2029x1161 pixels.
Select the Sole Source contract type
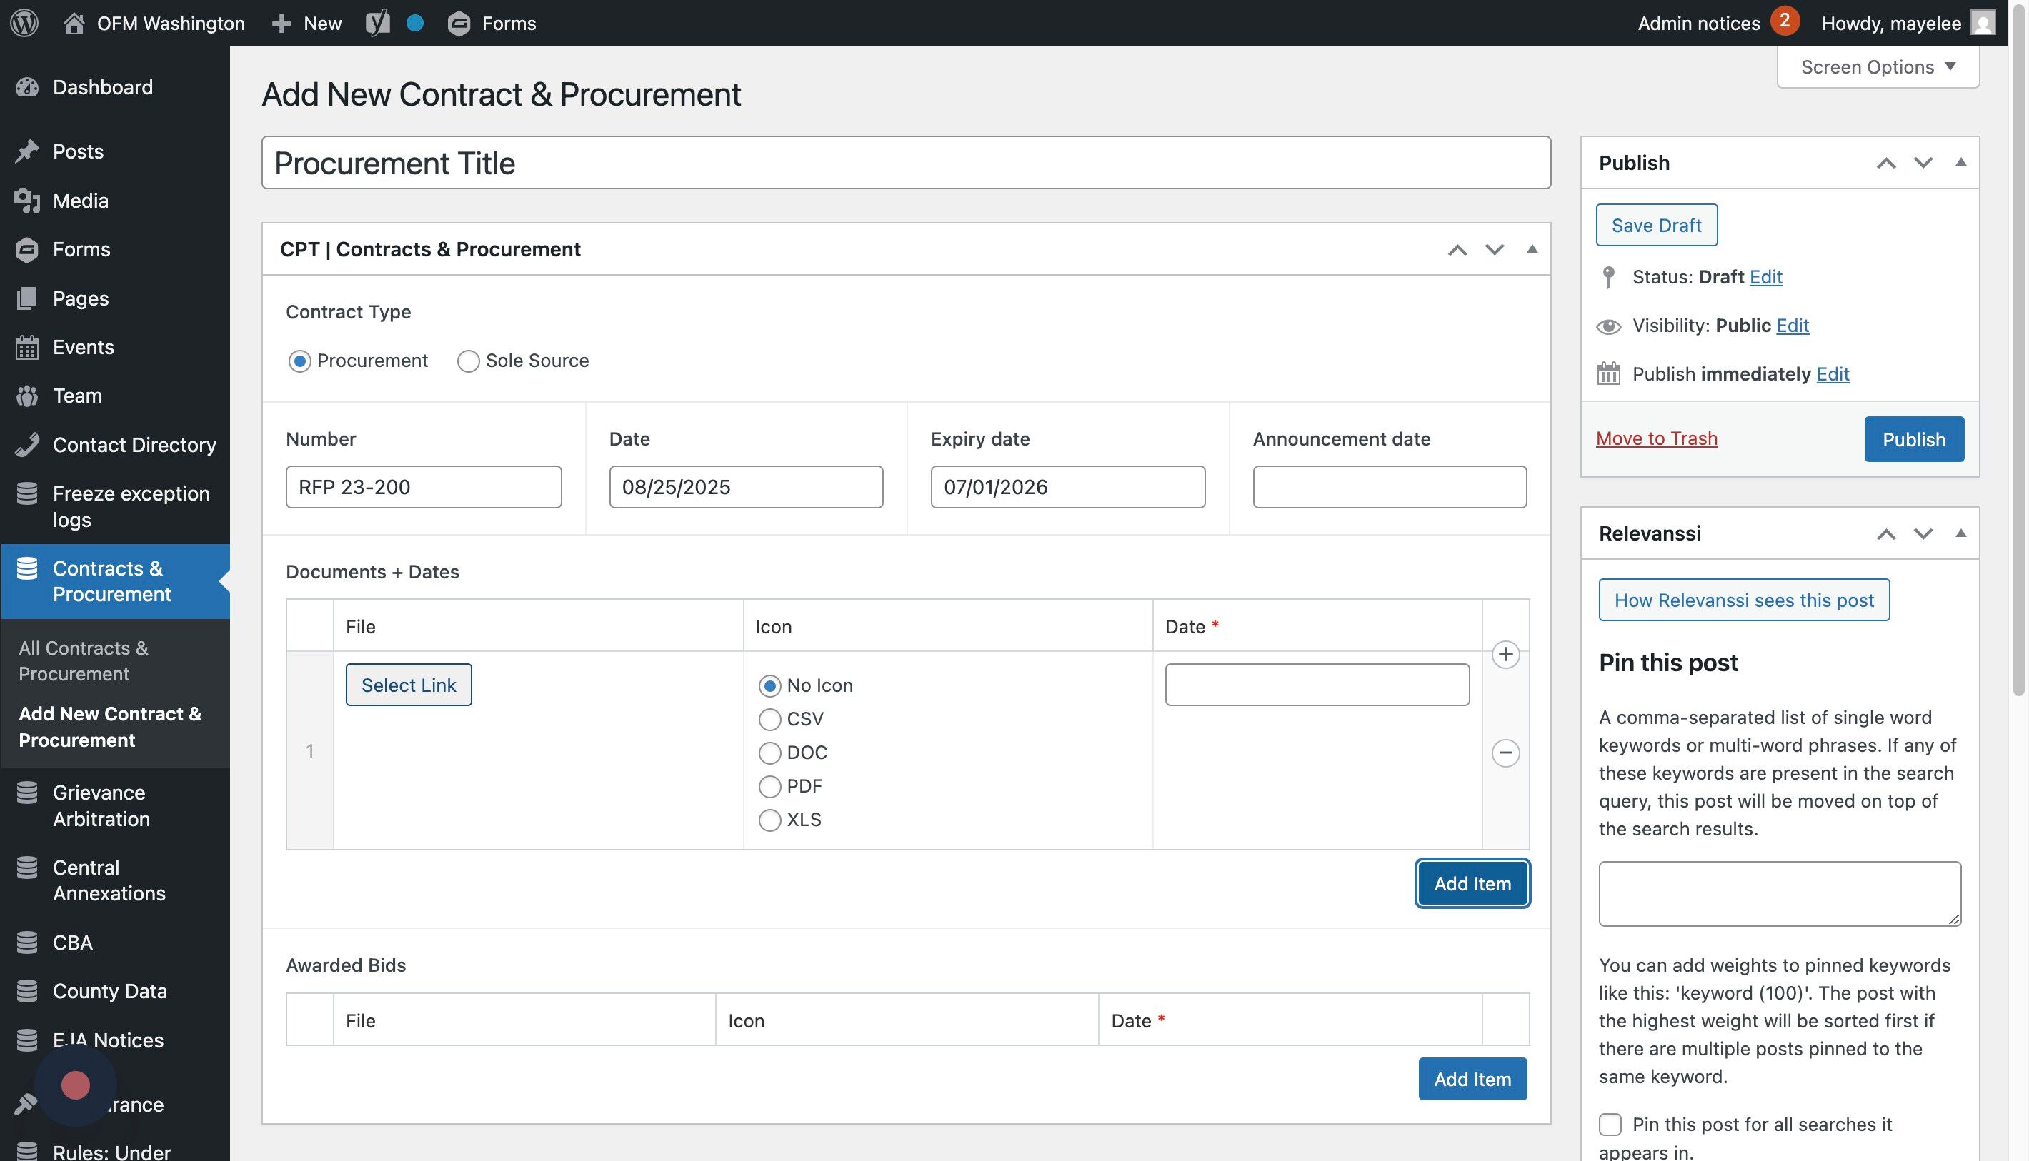point(469,361)
